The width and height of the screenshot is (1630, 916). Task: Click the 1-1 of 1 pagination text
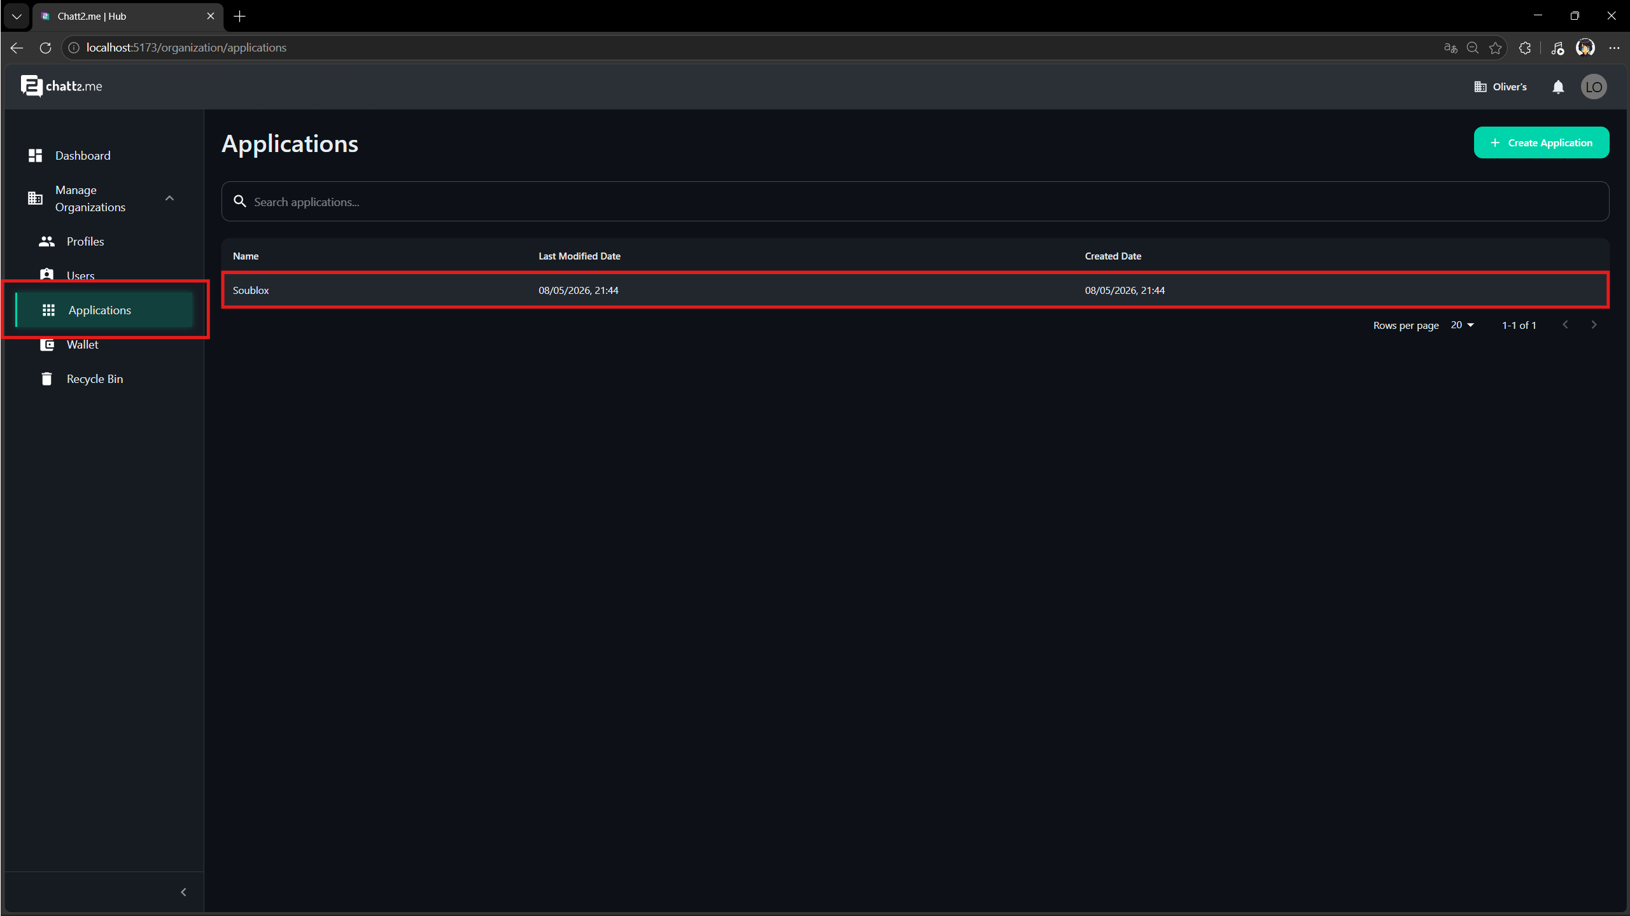pos(1519,326)
